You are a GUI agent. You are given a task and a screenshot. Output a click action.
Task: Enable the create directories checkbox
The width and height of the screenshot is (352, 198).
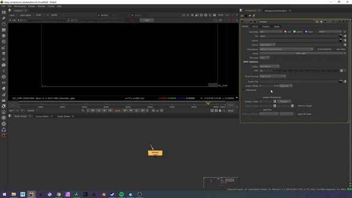coord(261,97)
